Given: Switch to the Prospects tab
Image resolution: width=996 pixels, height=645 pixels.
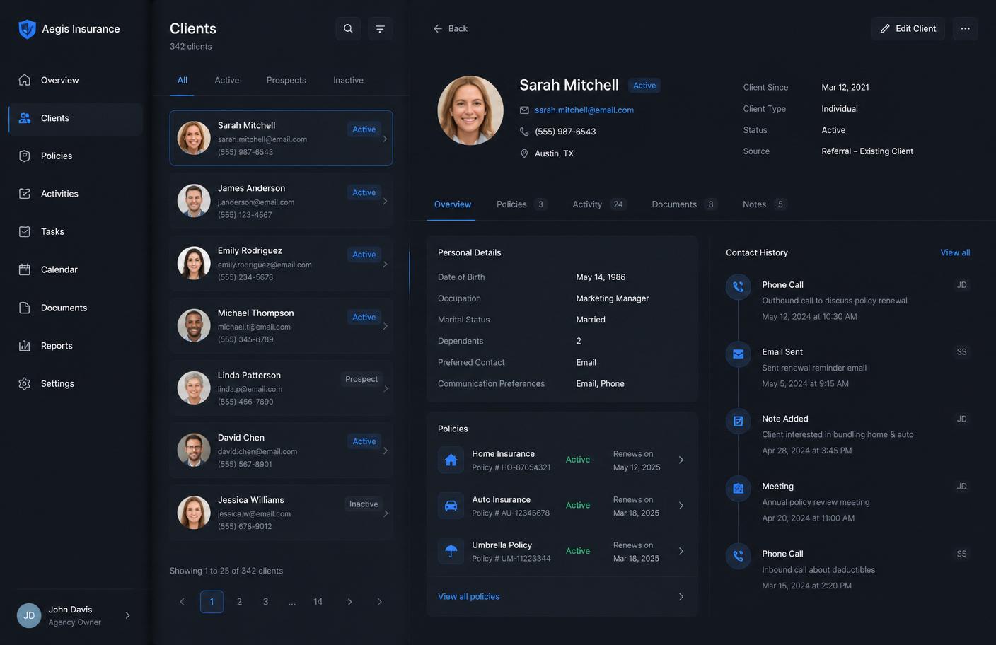Looking at the screenshot, I should tap(286, 80).
